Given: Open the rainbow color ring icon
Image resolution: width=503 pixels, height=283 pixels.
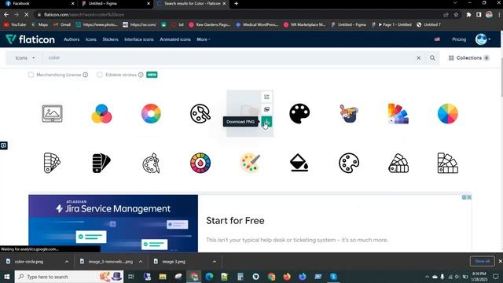Looking at the screenshot, I should pyautogui.click(x=151, y=113).
